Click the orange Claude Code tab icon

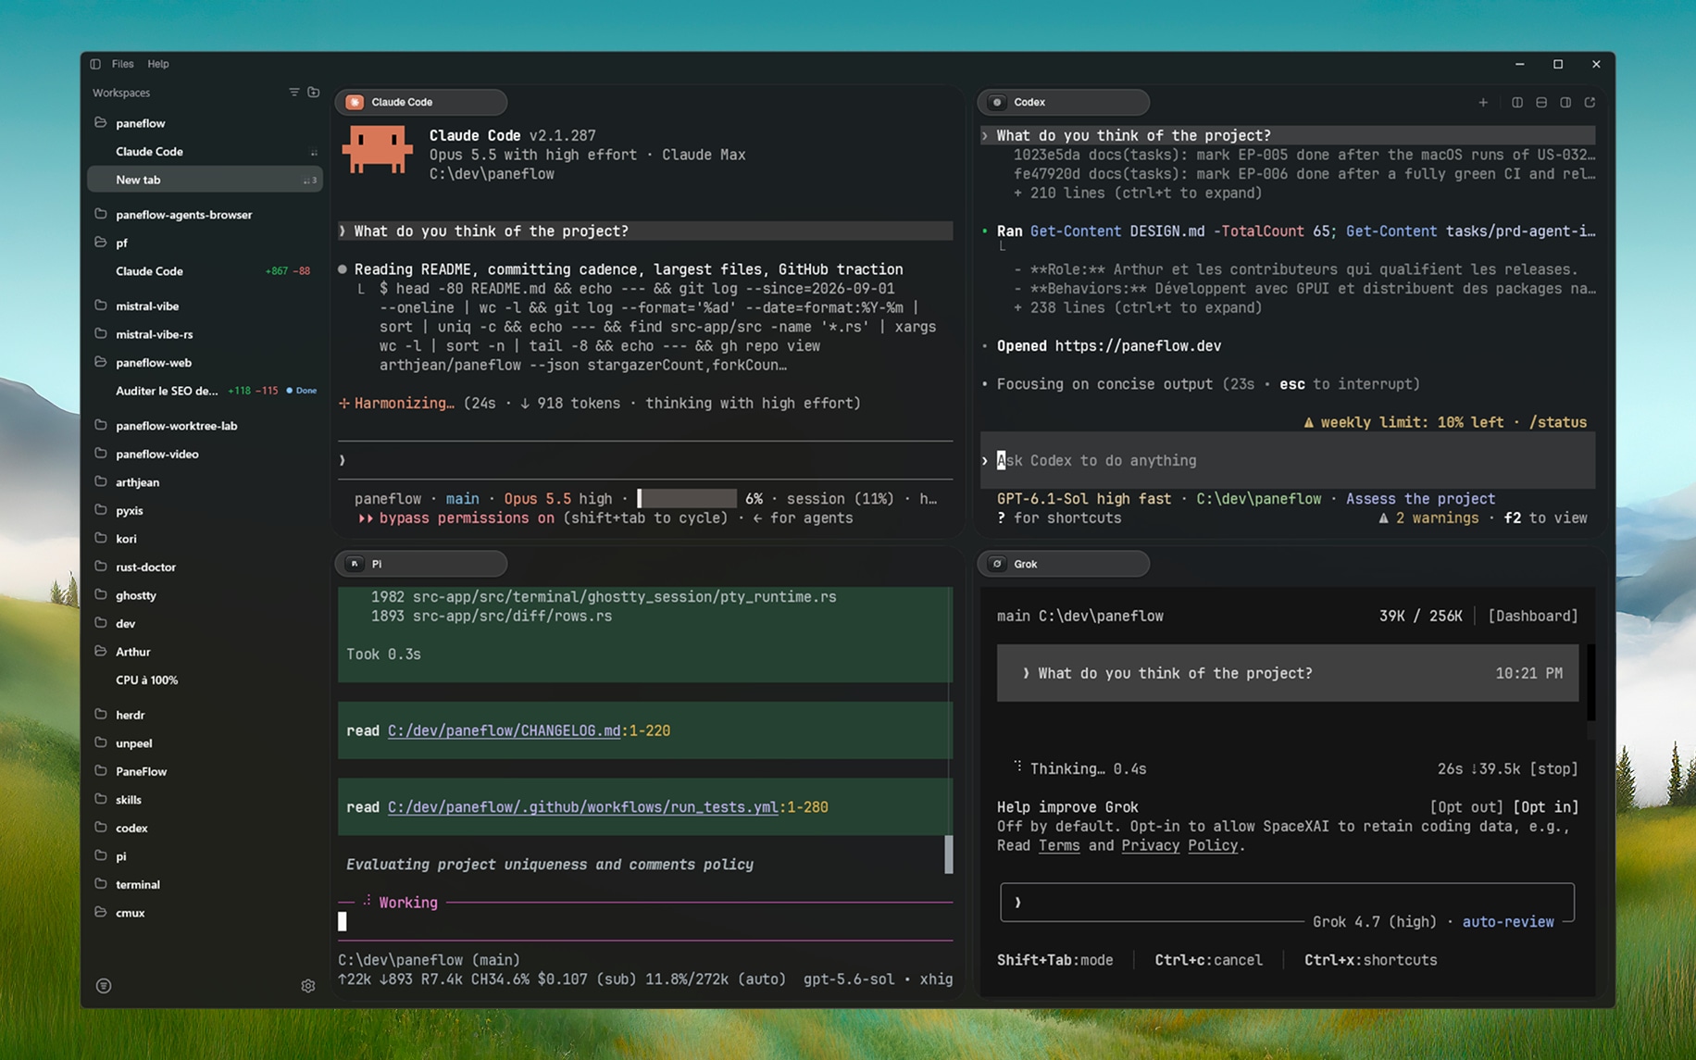click(355, 102)
